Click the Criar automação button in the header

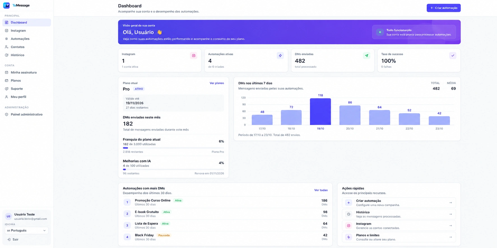point(443,8)
